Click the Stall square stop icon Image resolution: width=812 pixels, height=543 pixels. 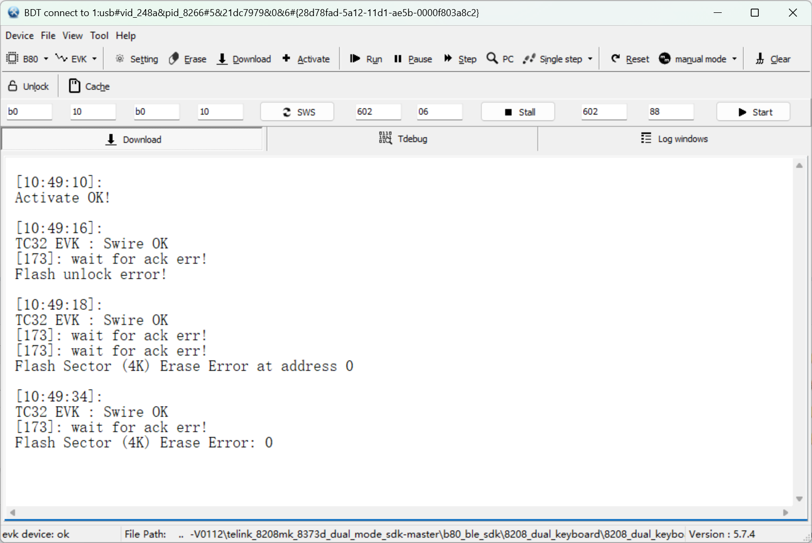point(508,112)
